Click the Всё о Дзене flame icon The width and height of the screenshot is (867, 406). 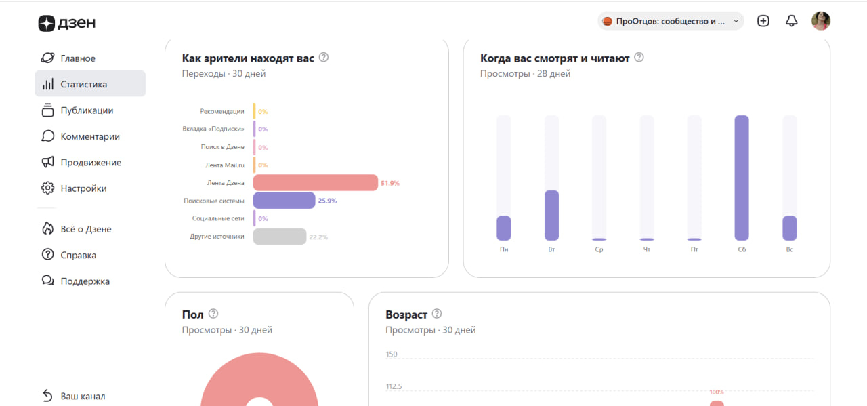(47, 229)
